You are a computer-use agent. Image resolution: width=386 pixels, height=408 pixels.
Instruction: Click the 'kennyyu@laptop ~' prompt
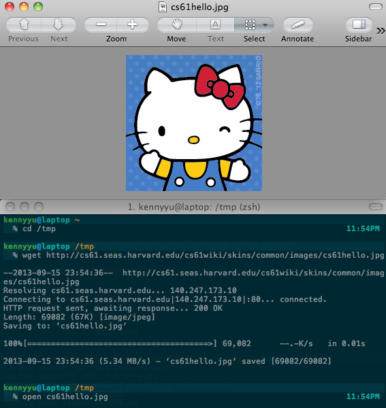click(x=42, y=220)
